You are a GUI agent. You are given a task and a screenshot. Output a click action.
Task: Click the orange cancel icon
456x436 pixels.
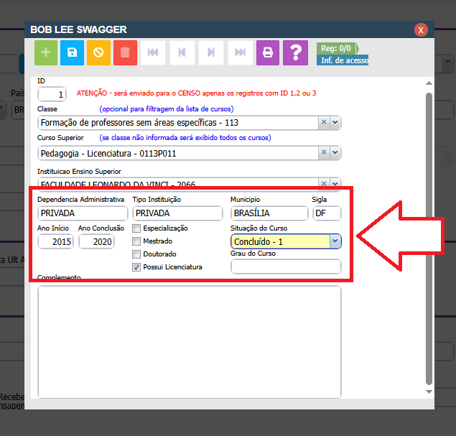98,52
